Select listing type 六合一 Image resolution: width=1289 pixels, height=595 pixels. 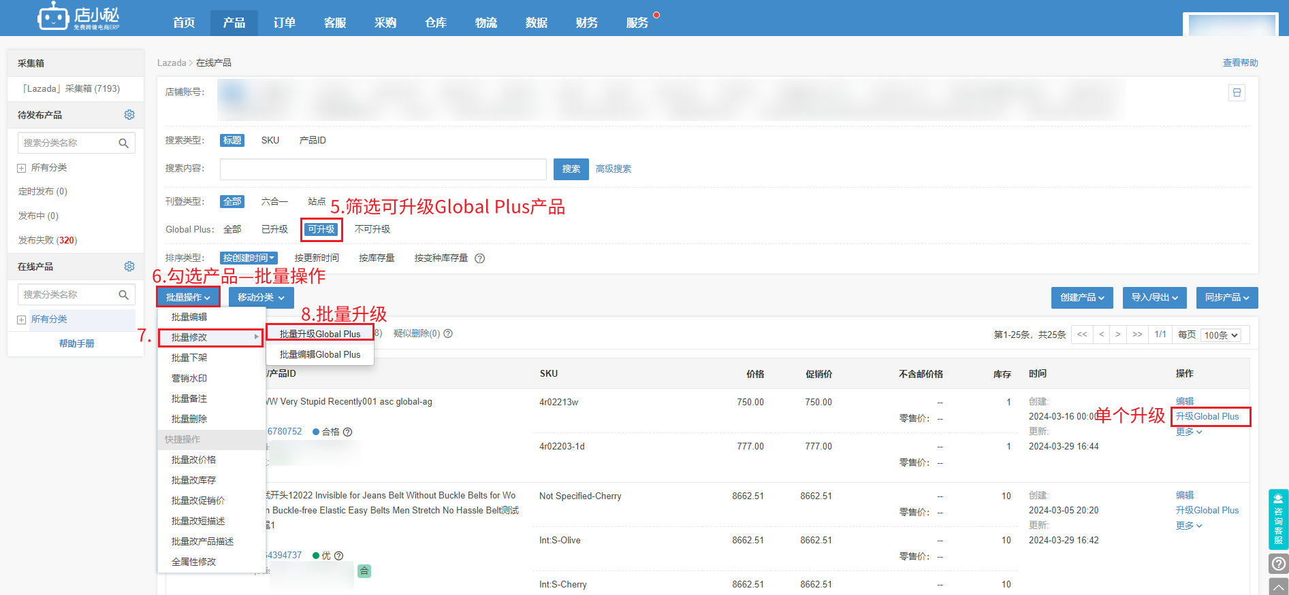[x=274, y=201]
